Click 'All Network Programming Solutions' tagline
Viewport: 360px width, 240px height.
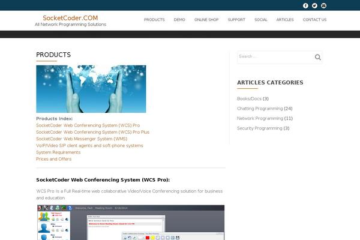pyautogui.click(x=70, y=25)
